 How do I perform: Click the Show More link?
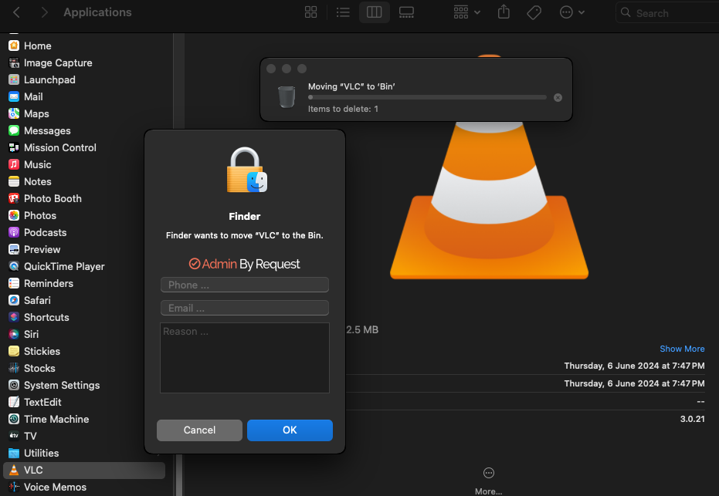pos(682,349)
